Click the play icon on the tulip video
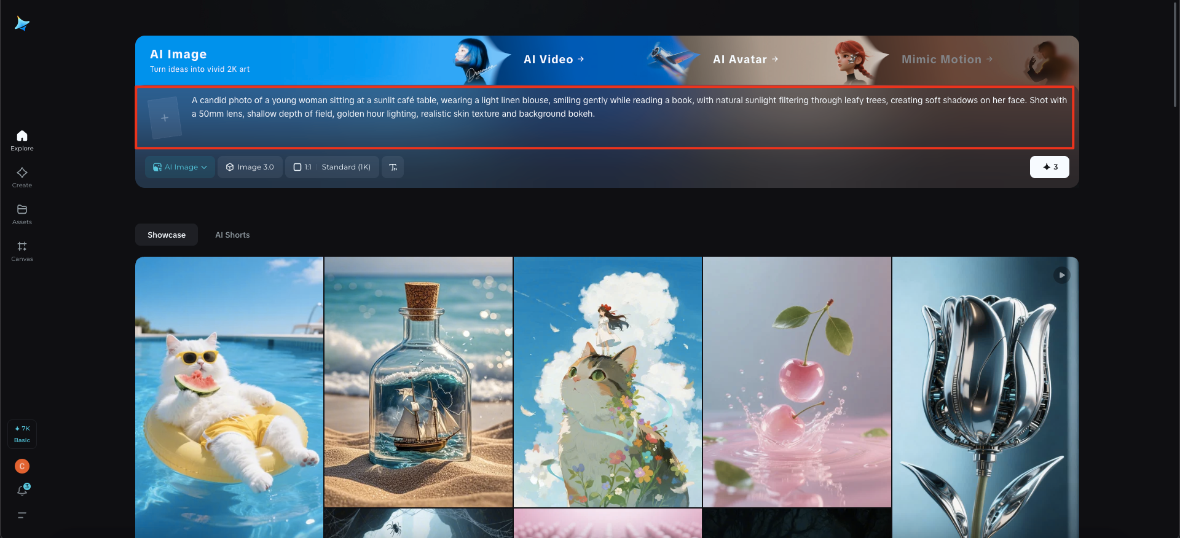 click(1061, 275)
